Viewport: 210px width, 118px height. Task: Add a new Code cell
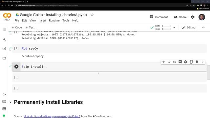[17, 28]
